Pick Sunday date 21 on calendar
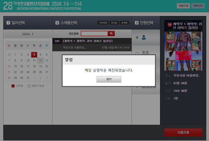Screen dimensions: 209x141 click(x=9, y=72)
